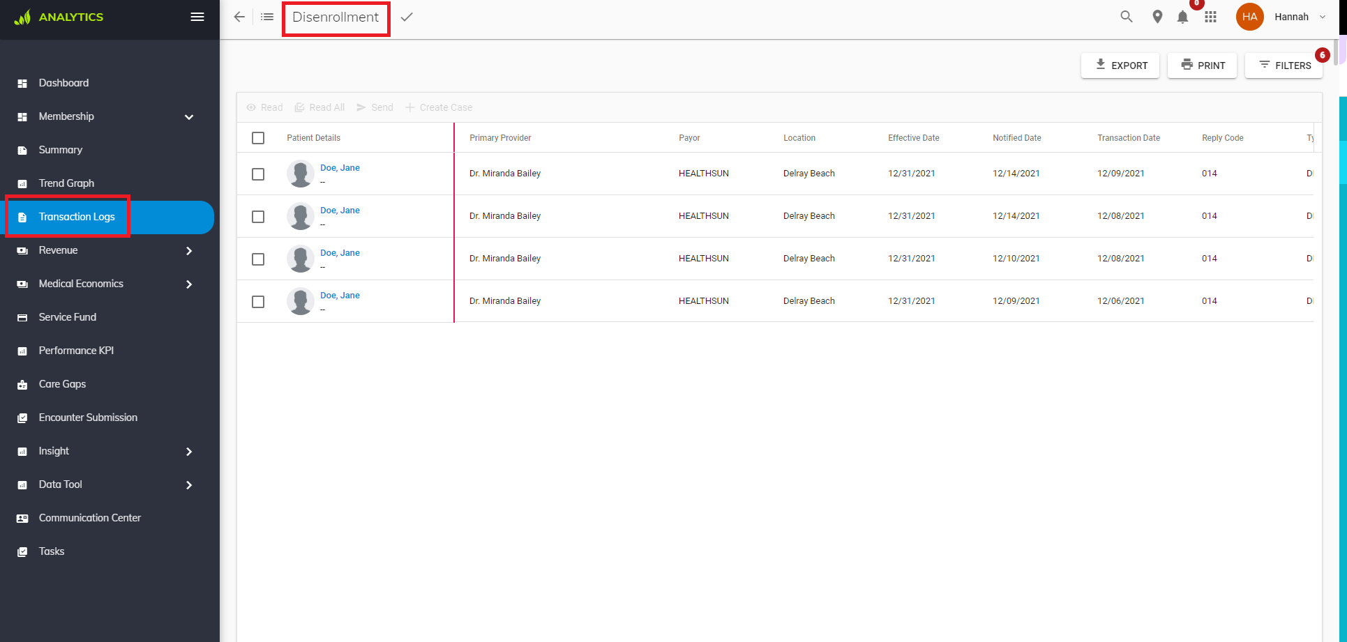Click the Service Fund sidebar icon
This screenshot has width=1347, height=642.
click(22, 317)
